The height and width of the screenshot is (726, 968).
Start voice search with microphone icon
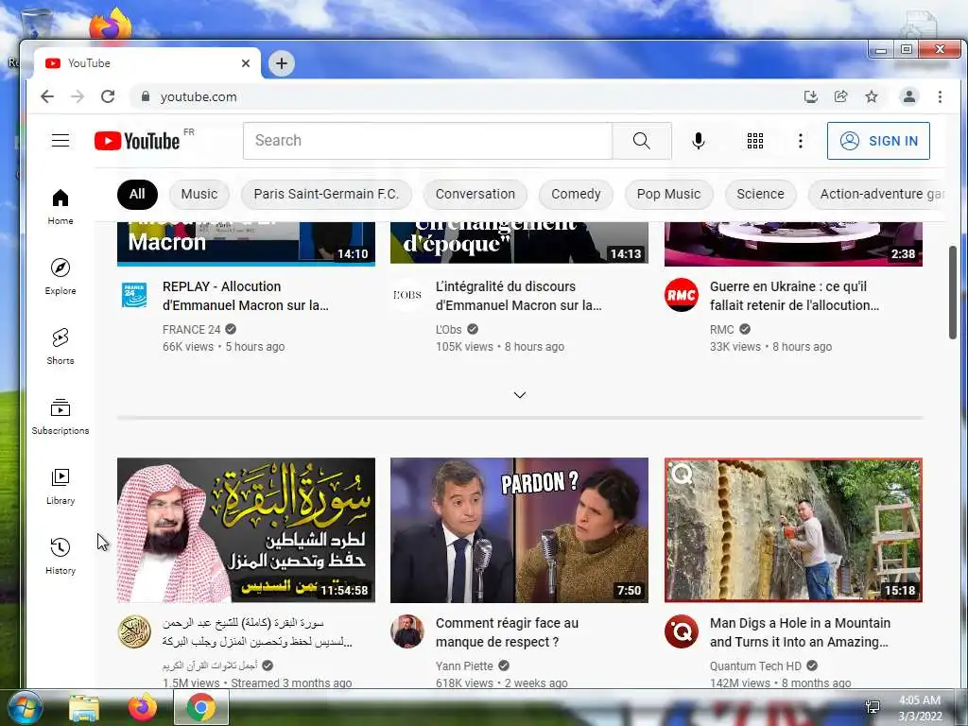click(699, 141)
